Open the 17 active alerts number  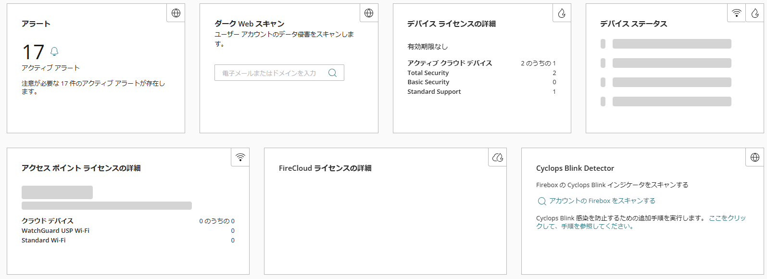[x=33, y=52]
